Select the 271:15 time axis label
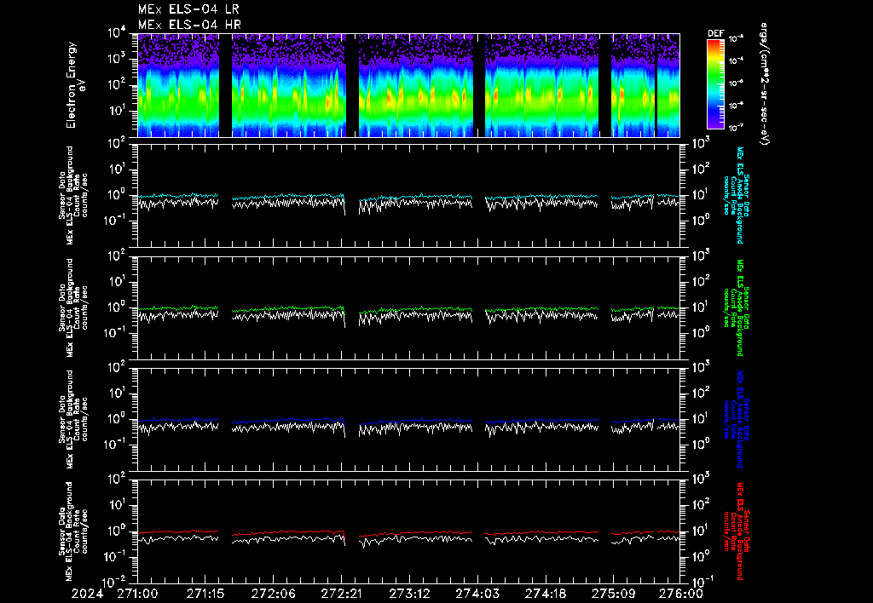Screen dimensions: 873x603 pyautogui.click(x=205, y=593)
